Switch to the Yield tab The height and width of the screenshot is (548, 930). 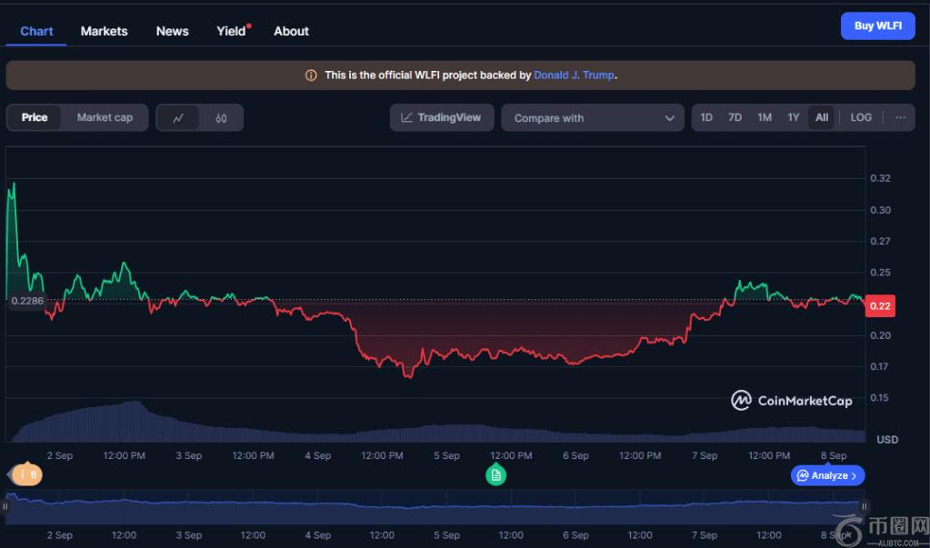[x=232, y=31]
